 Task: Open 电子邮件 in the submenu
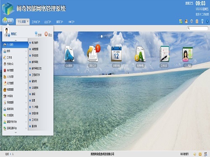35,43
